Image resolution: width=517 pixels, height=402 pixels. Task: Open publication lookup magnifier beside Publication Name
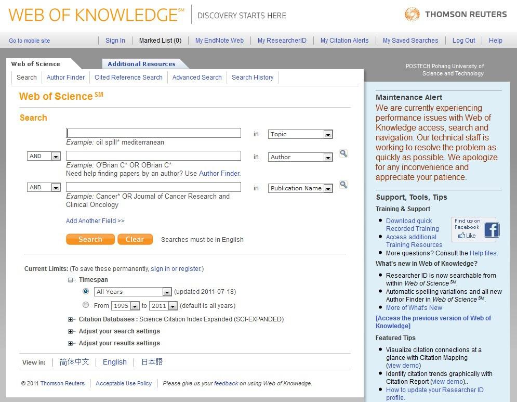343,185
